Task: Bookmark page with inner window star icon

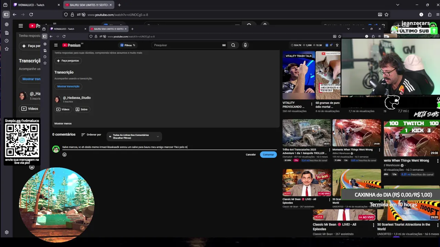Action: (x=340, y=36)
